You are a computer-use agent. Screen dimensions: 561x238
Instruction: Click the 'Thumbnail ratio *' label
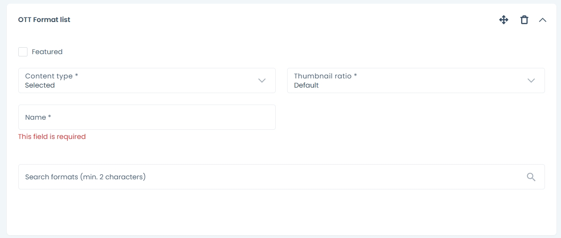[325, 76]
